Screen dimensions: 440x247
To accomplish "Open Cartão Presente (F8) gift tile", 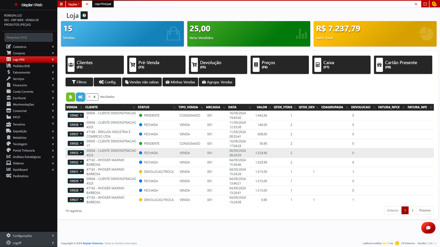I will coord(403,65).
